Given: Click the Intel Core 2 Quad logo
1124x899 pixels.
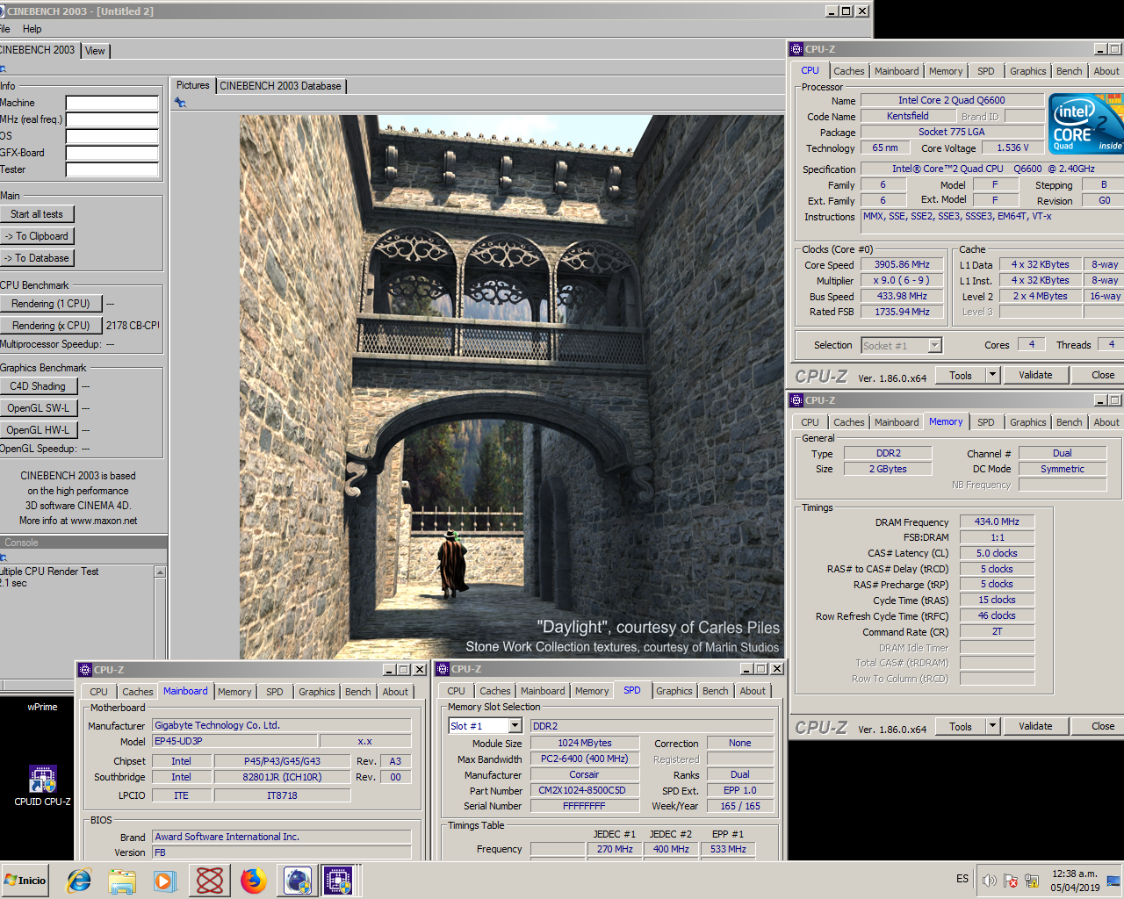Looking at the screenshot, I should point(1086,124).
